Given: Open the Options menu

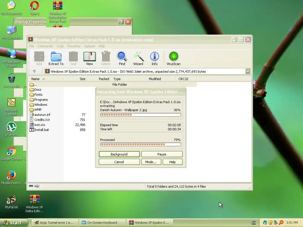Looking at the screenshot, I should click(x=89, y=46).
